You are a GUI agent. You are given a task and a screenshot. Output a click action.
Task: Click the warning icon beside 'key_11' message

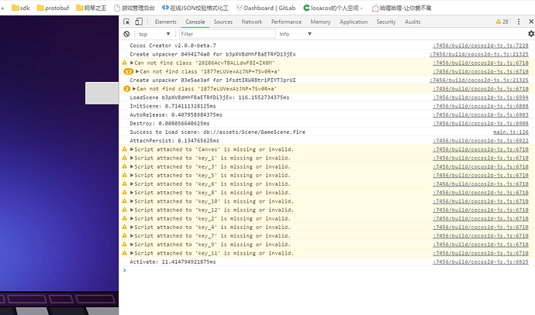[125, 253]
